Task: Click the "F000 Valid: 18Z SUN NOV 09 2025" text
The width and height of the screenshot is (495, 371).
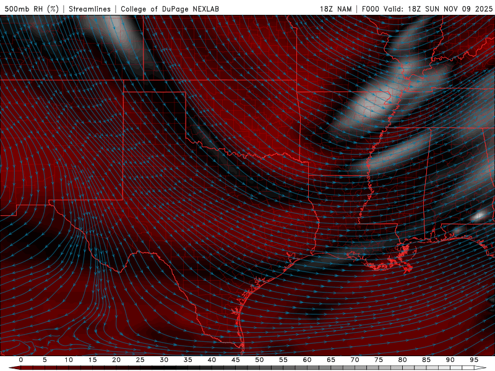Action: [x=427, y=9]
